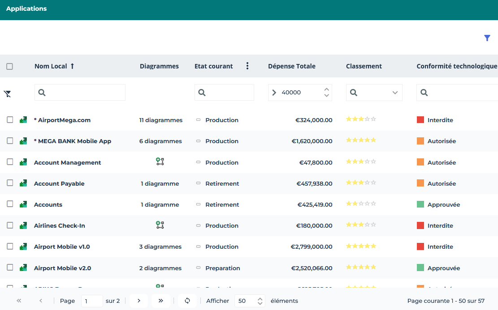Screen dimensions: 498x310
Task: Open 11 diagrammes link for AirportMega.com
Action: point(160,120)
